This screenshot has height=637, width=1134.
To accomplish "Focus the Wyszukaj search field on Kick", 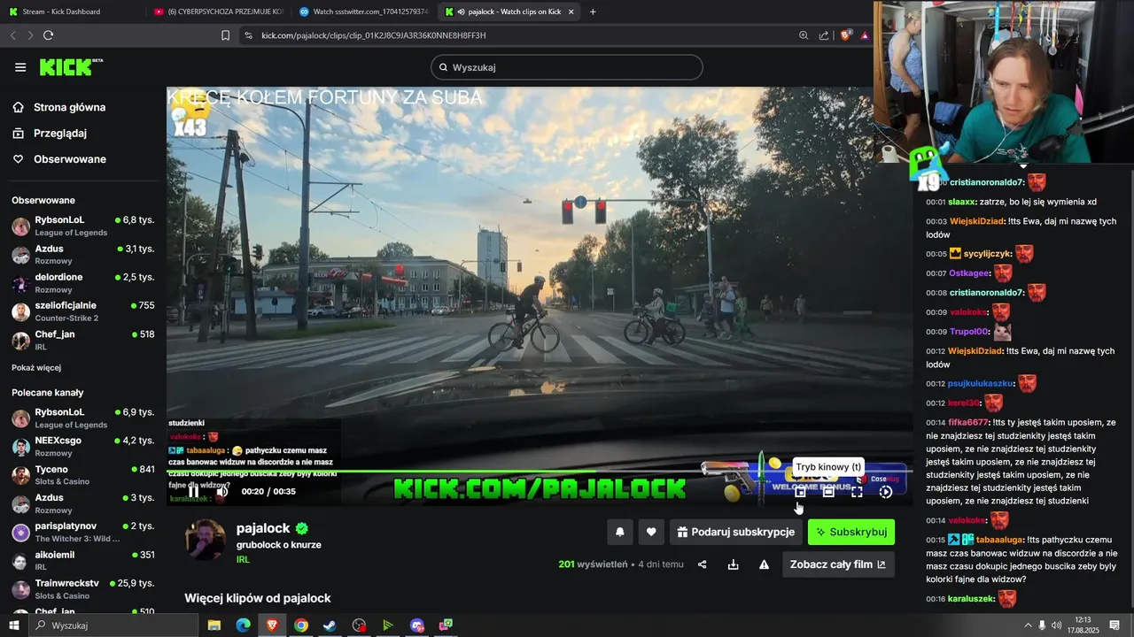I will 567,67.
